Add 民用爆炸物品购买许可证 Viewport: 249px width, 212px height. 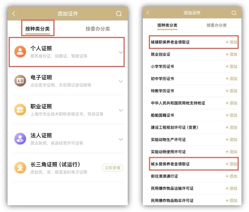pyautogui.click(x=231, y=201)
